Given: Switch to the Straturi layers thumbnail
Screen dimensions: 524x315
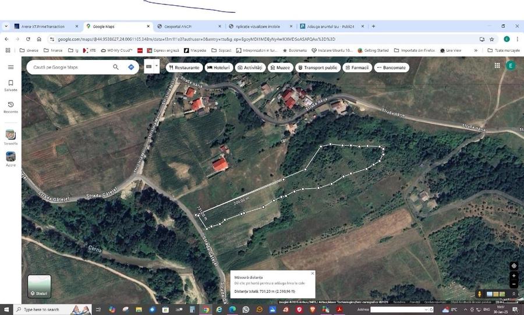Looking at the screenshot, I should tap(40, 286).
